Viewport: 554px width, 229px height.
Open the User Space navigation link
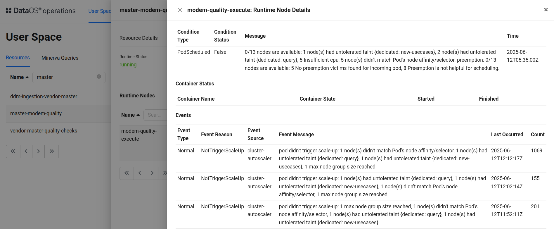99,11
